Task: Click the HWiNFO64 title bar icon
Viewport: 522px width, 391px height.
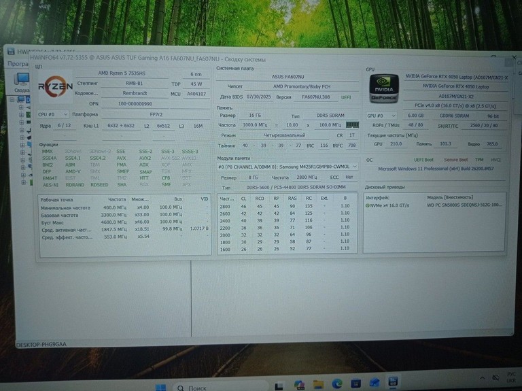Action: tap(11, 51)
